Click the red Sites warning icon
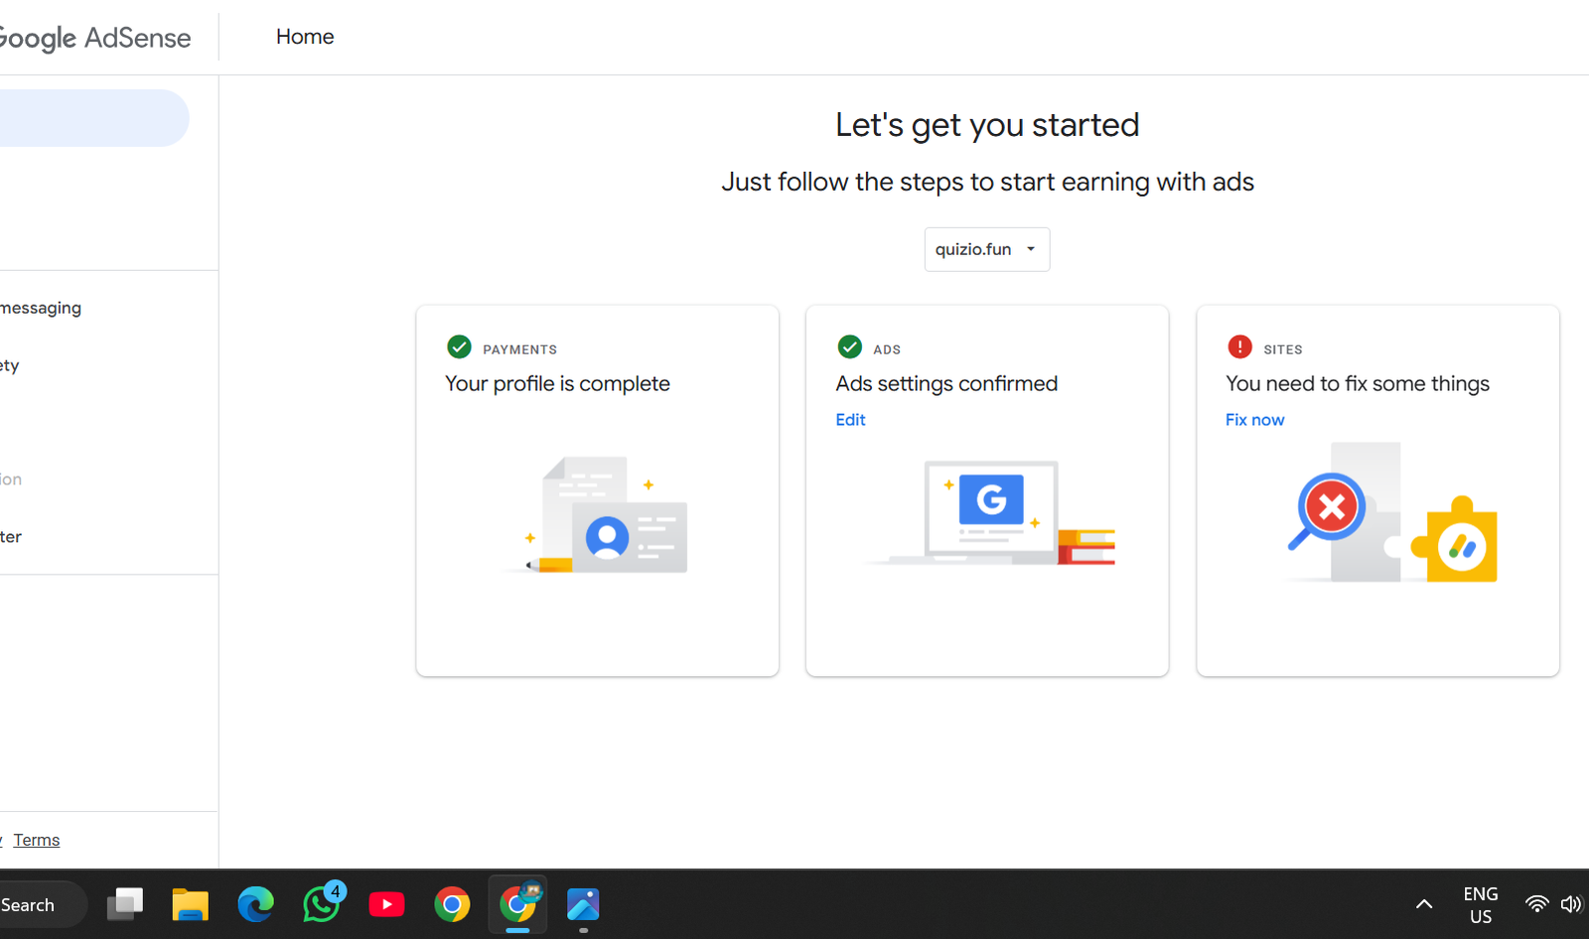This screenshot has height=939, width=1589. pyautogui.click(x=1239, y=346)
